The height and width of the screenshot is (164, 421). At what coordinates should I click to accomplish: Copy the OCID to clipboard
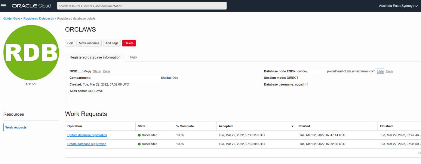106,71
